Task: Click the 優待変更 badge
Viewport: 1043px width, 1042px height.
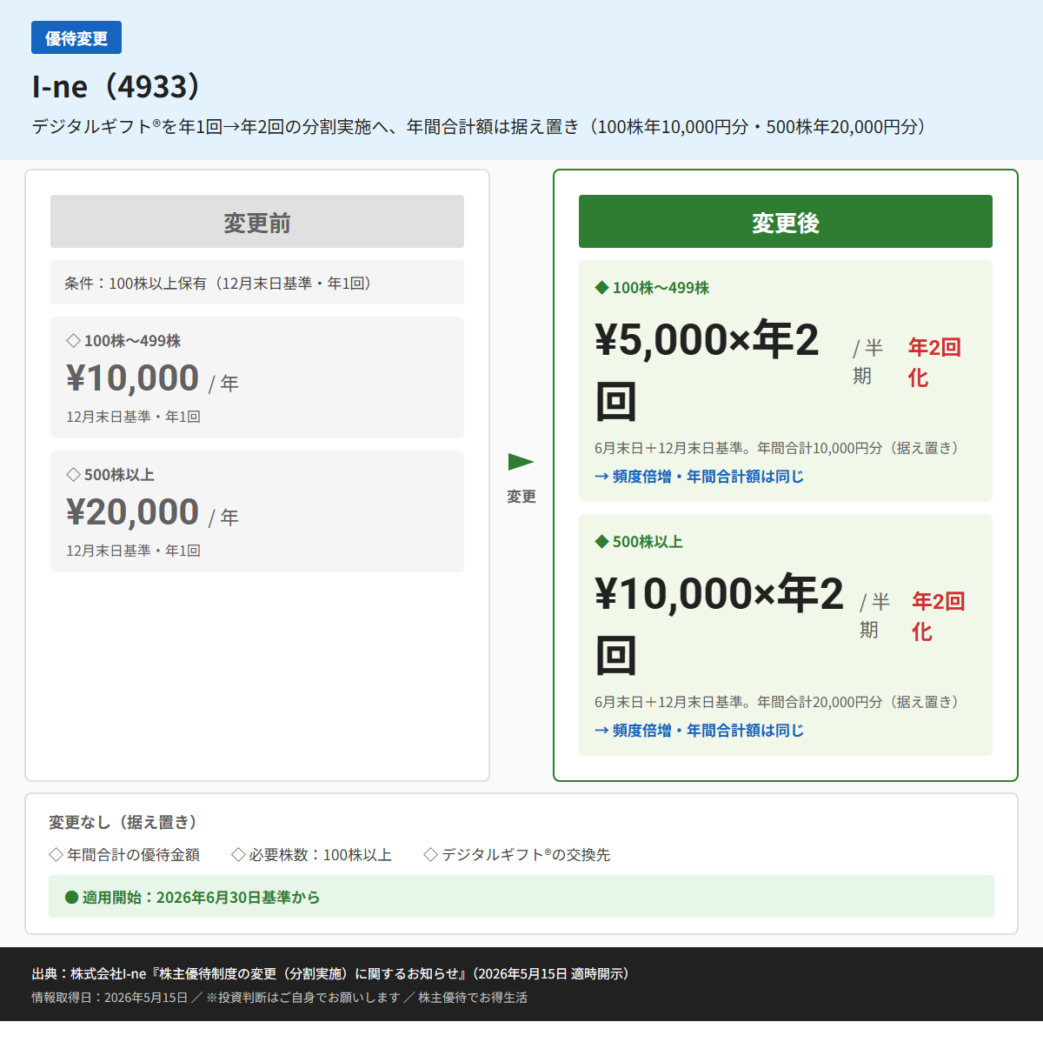Action: (x=76, y=38)
